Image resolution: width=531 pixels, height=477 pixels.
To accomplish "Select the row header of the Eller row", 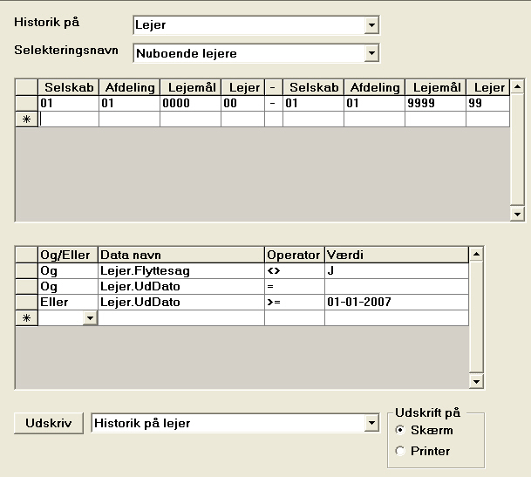I will pyautogui.click(x=26, y=302).
